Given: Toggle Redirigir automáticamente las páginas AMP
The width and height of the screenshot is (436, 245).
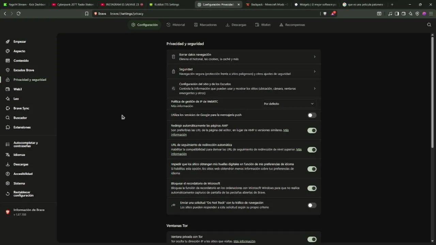Looking at the screenshot, I should 312,130.
